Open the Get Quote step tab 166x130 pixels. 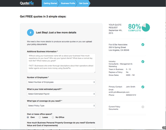pyautogui.click(x=84, y=3)
